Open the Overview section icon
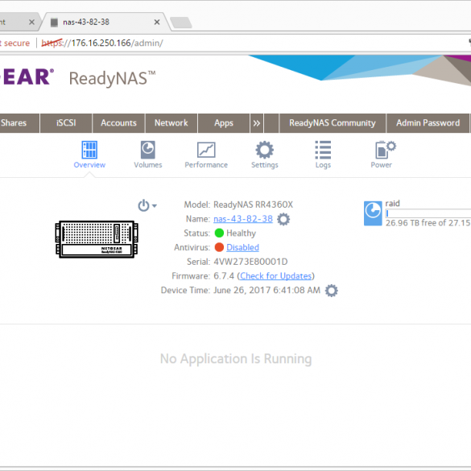 click(89, 150)
